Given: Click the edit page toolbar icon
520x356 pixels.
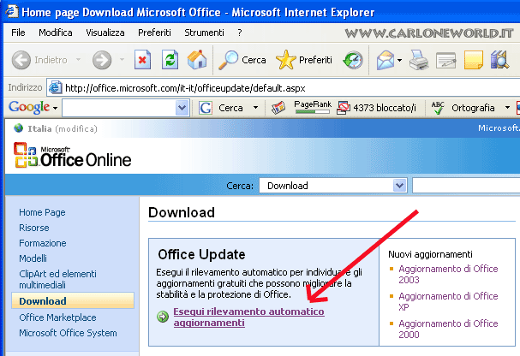Looking at the screenshot, I should click(x=445, y=60).
